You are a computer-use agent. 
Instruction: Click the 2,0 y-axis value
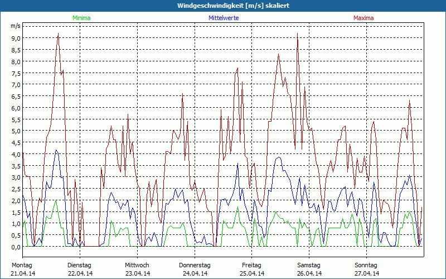(16, 200)
